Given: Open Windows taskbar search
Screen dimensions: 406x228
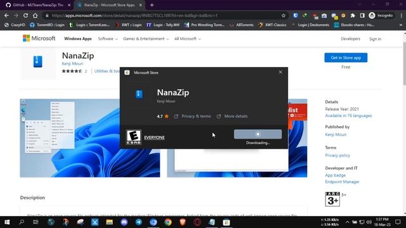Looking at the screenshot, I should [22, 222].
